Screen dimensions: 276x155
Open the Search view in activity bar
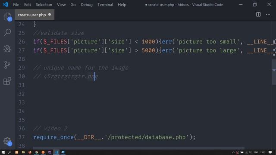(7, 33)
